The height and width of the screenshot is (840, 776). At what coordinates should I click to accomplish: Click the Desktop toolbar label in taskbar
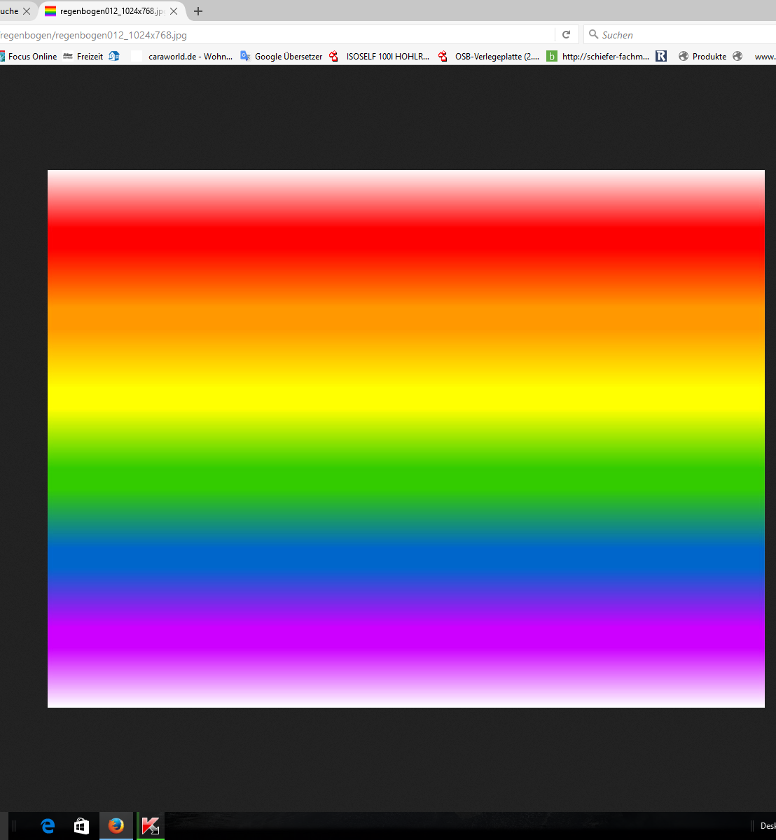[768, 826]
